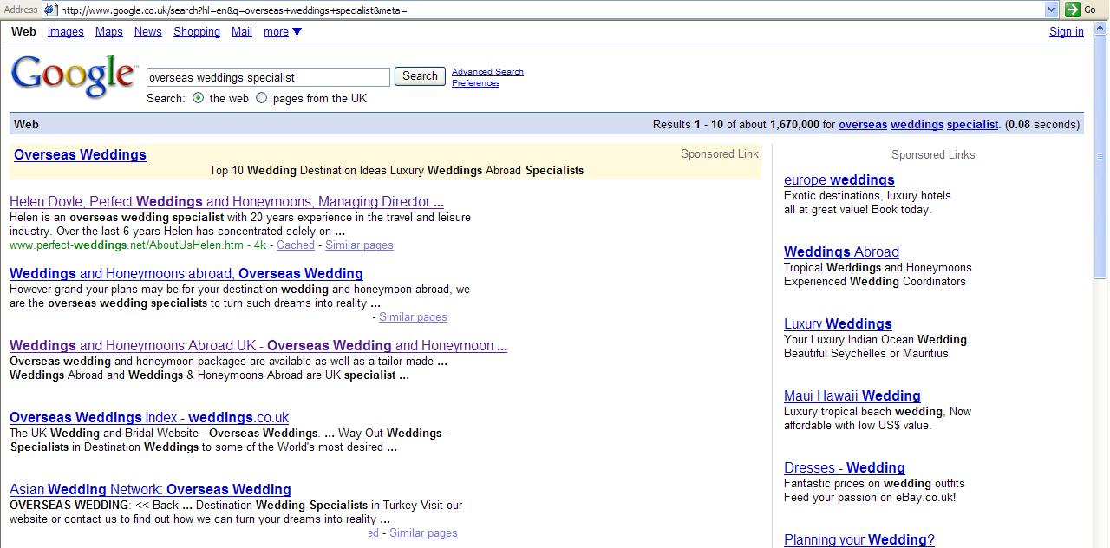Click the Sign in link
1110x548 pixels.
[x=1066, y=32]
